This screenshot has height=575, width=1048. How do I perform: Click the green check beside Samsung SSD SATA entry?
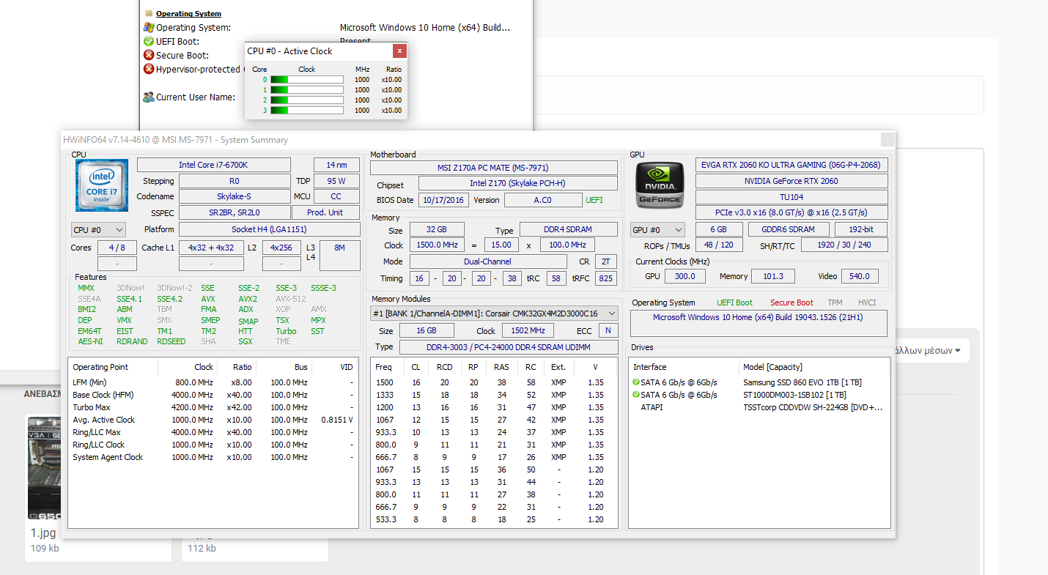[636, 382]
